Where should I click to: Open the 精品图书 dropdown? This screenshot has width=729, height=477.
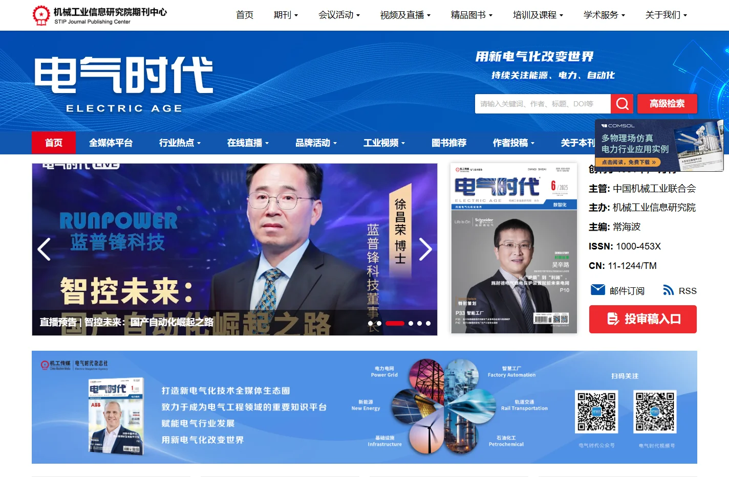click(471, 15)
